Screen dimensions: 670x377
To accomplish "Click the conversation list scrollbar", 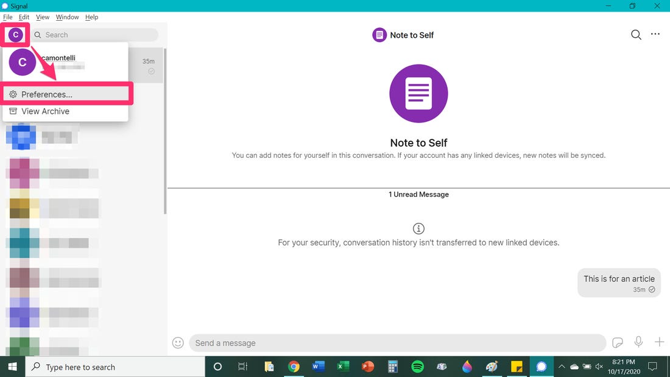I will click(165, 130).
